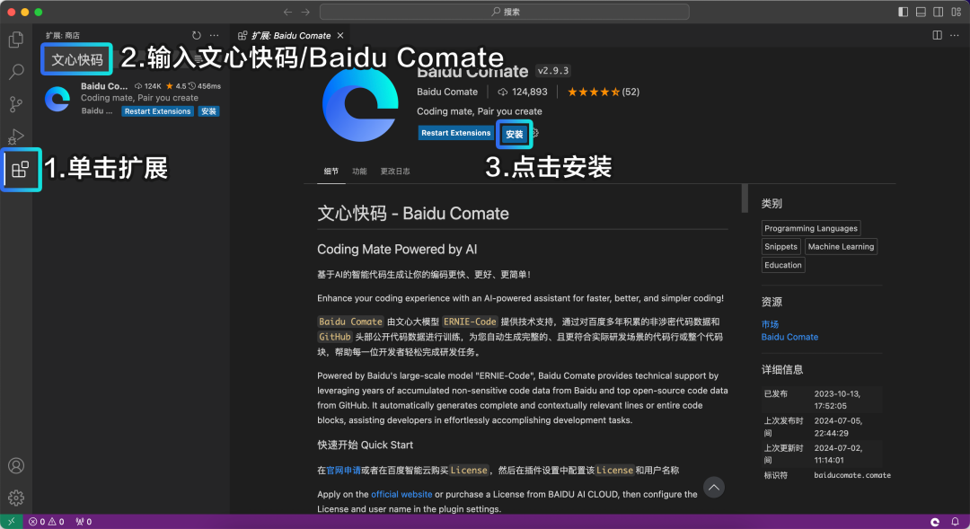This screenshot has width=970, height=529.
Task: Click the 124,893 install count
Action: pos(523,92)
